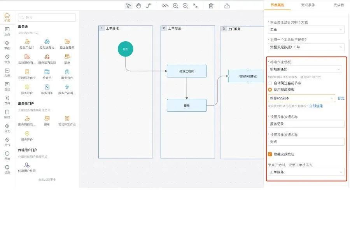
Task: Click the 工单指派 stage header
Action: [175, 28]
